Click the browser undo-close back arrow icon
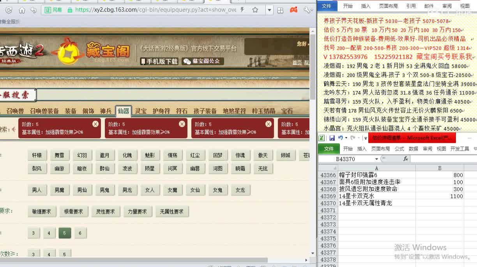 click(x=34, y=10)
